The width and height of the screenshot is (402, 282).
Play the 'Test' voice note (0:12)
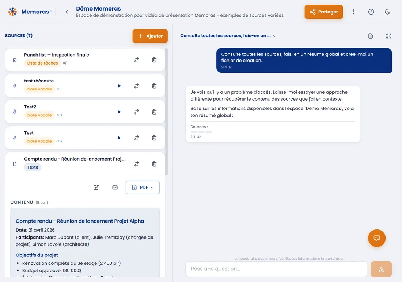point(119,138)
